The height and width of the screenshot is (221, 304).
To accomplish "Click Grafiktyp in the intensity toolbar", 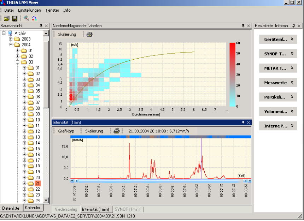I will (x=66, y=131).
